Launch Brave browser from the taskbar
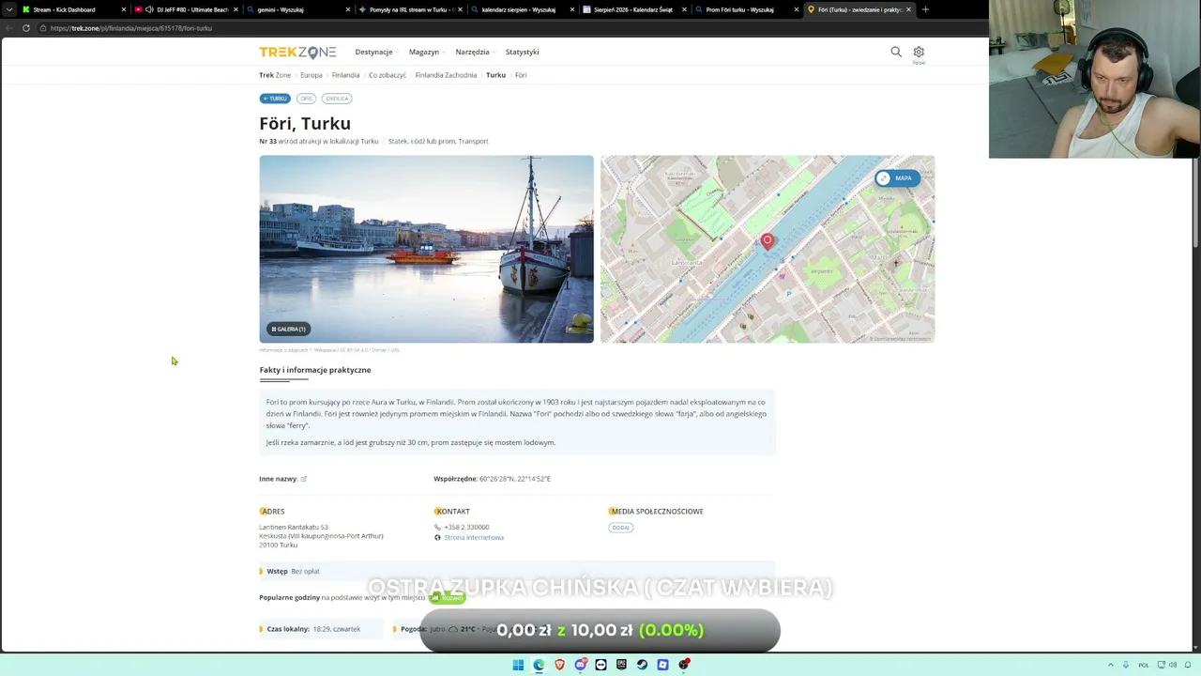 pyautogui.click(x=559, y=665)
